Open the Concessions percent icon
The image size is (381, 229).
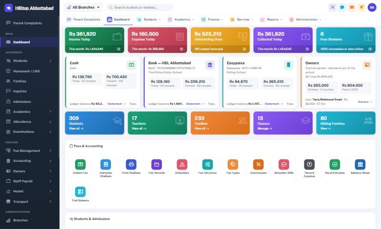tap(258, 164)
